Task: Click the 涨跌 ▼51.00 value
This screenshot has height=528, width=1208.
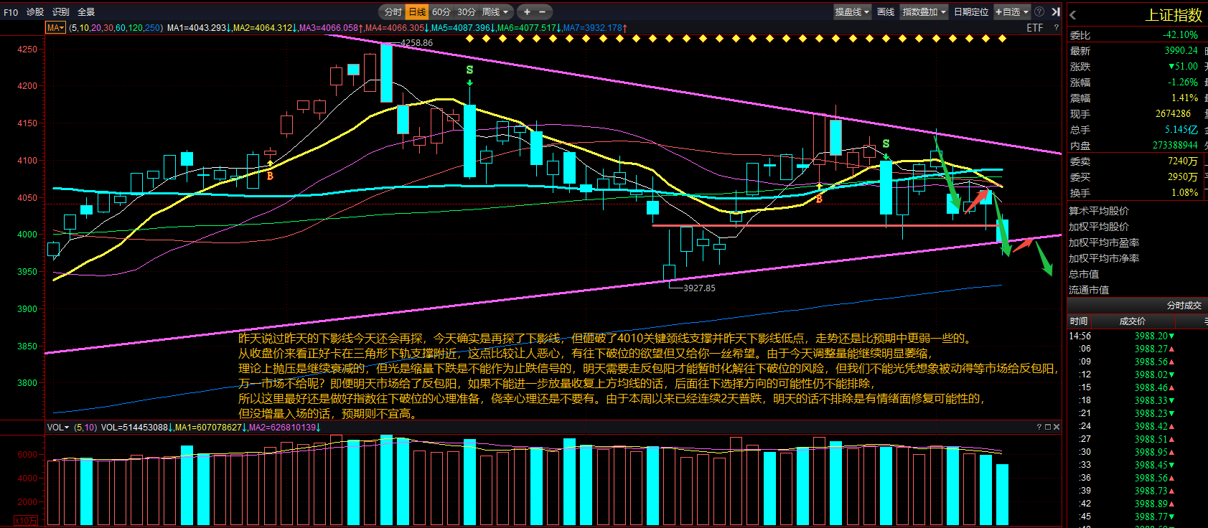Action: (1183, 67)
